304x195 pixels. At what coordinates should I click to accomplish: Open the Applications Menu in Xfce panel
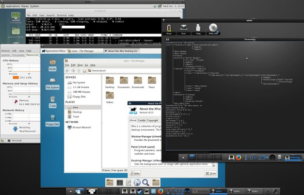54,51
